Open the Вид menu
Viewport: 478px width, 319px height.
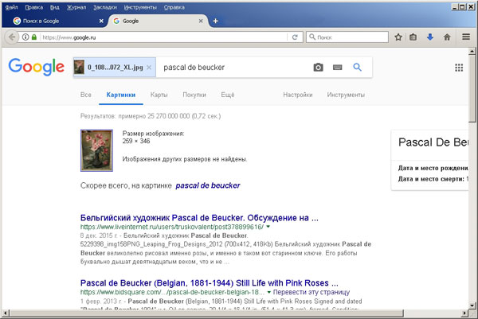pos(54,7)
